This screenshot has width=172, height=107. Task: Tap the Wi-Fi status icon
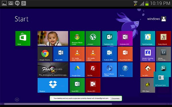pos(136,3)
